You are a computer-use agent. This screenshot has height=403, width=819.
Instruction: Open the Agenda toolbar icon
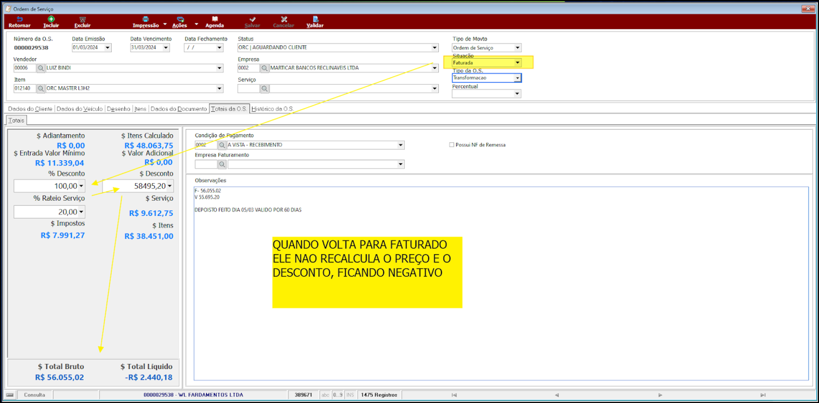214,19
